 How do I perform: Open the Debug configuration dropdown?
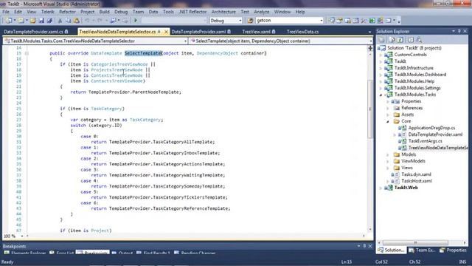tap(240, 21)
